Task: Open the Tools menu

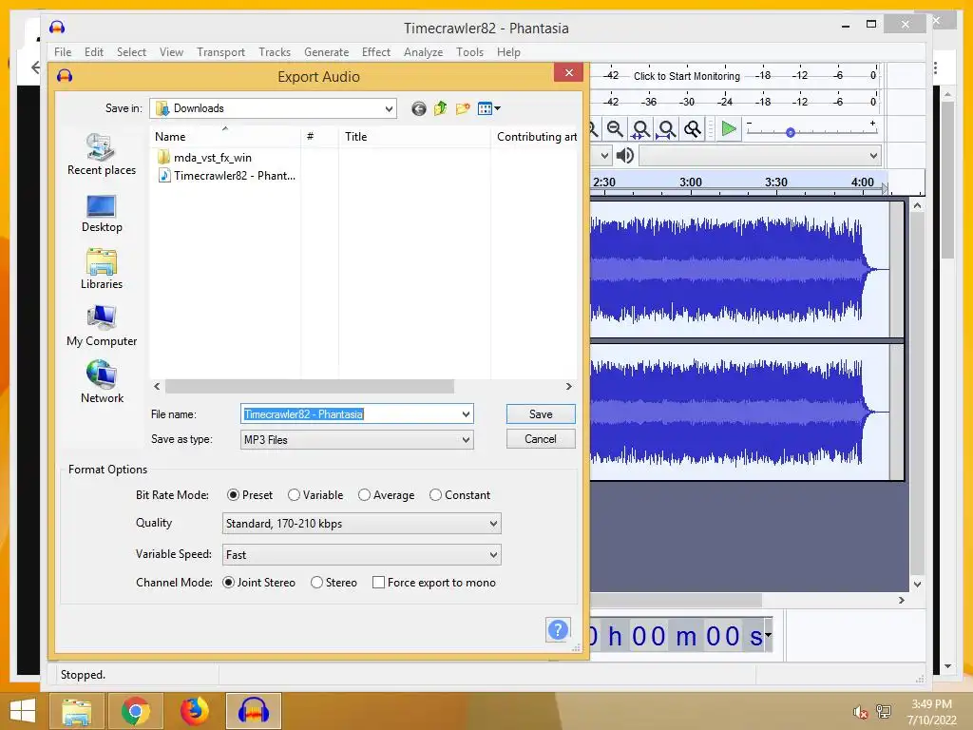Action: (469, 52)
